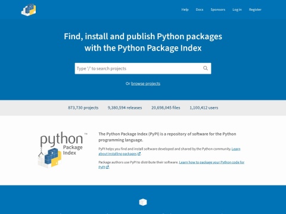Open the Log in page
Image resolution: width=286 pixels, height=214 pixels.
tap(237, 10)
